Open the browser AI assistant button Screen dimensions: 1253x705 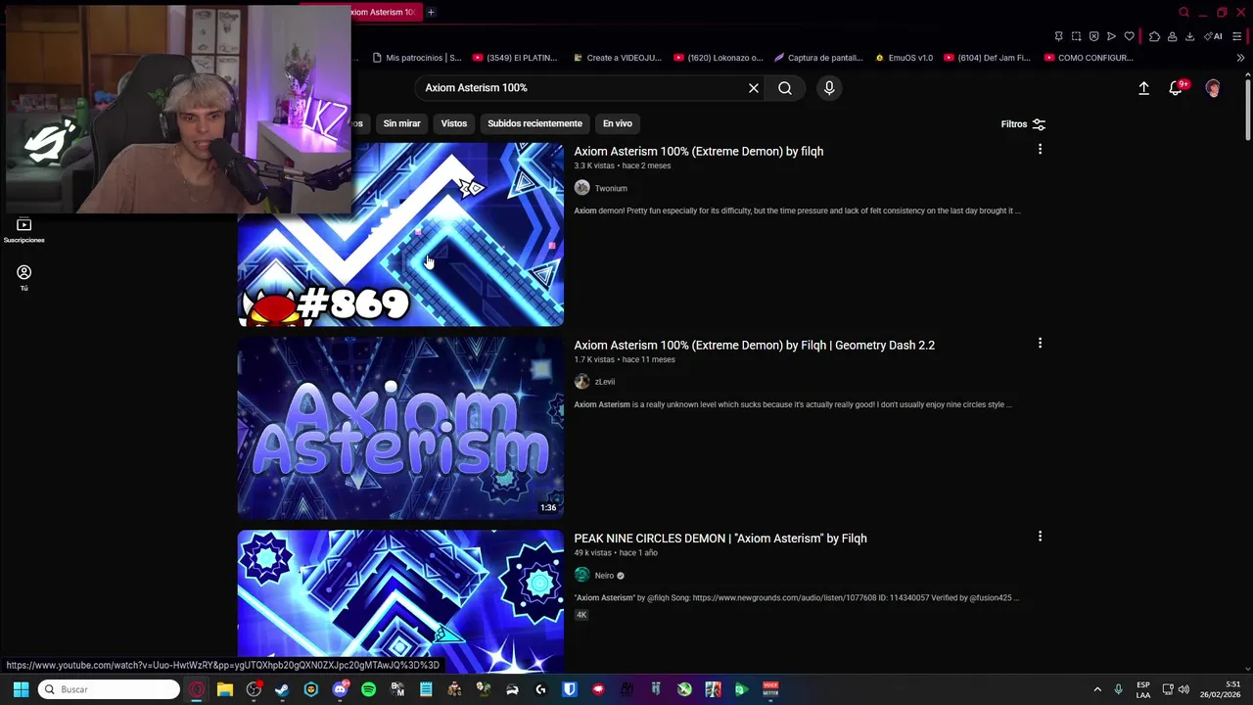[x=1213, y=36]
